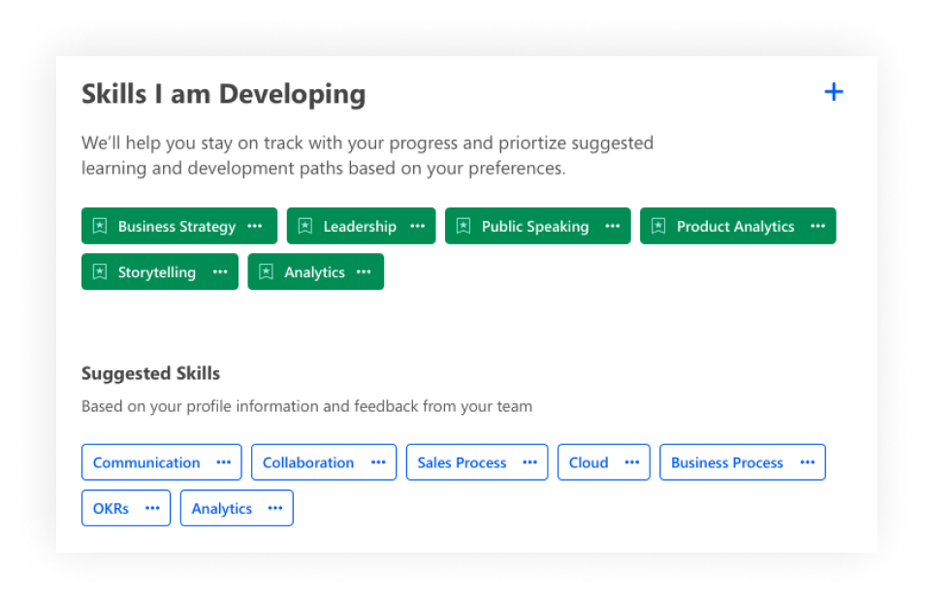Screen dimensions: 926x601
Task: Select the blue Analytics suggested skill
Action: (221, 508)
